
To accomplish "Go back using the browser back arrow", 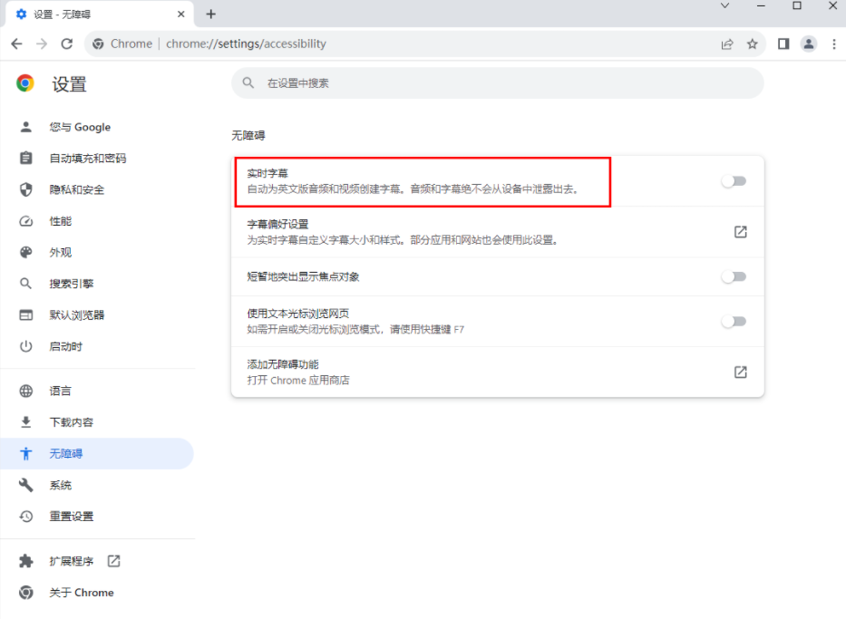I will 16,44.
